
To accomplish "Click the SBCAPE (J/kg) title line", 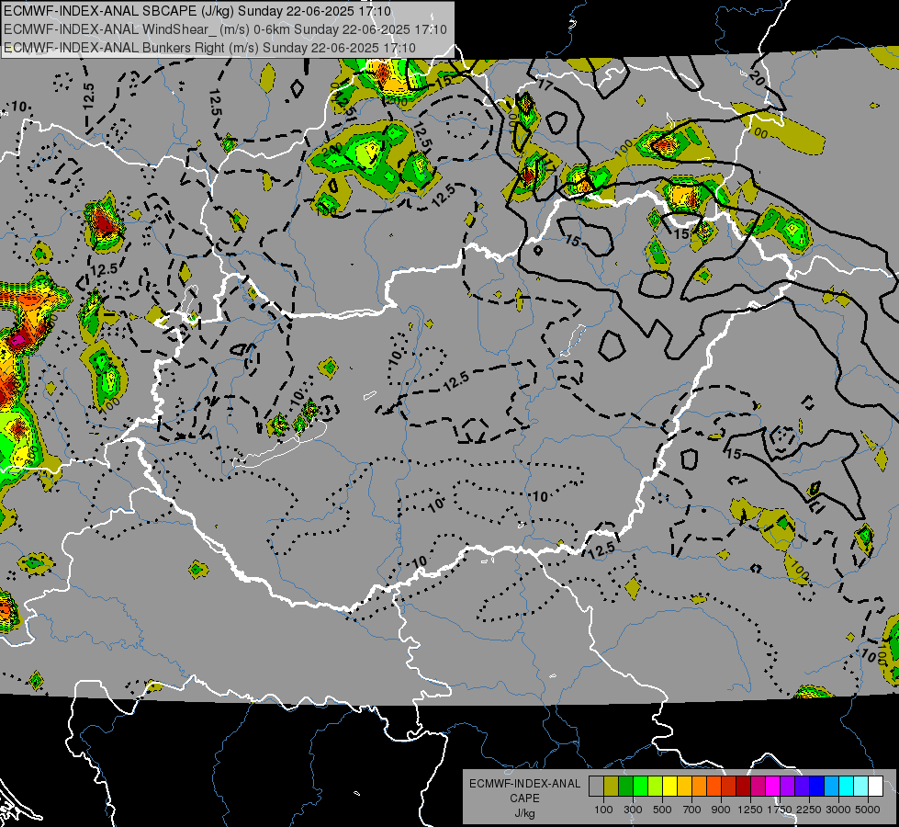I will 197,11.
